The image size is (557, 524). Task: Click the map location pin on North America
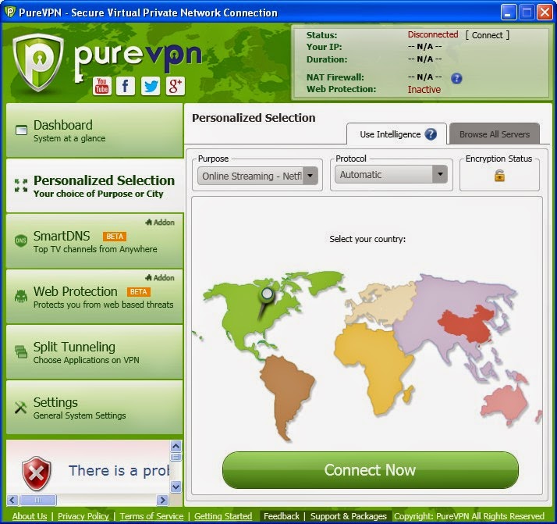pos(266,302)
